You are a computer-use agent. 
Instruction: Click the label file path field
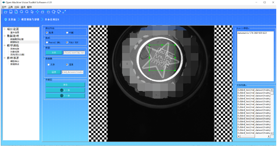pyautogui.click(x=74, y=52)
